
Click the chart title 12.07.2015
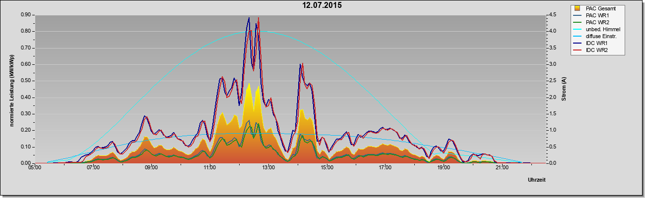(322, 5)
